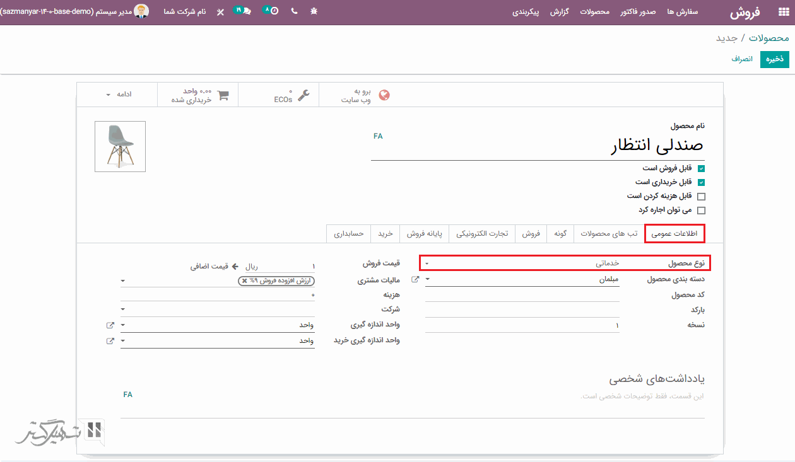Open the conversations chat icon
The width and height of the screenshot is (795, 462).
(x=246, y=12)
